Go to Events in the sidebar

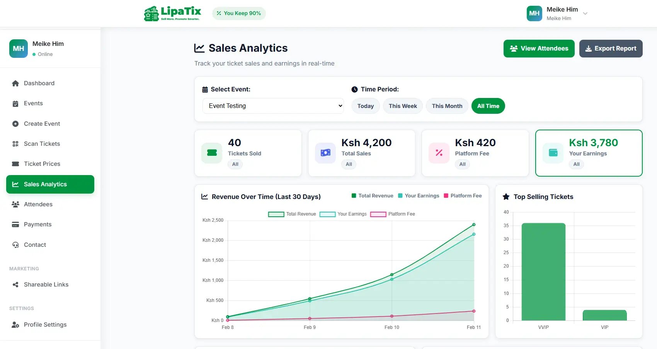click(x=50, y=103)
